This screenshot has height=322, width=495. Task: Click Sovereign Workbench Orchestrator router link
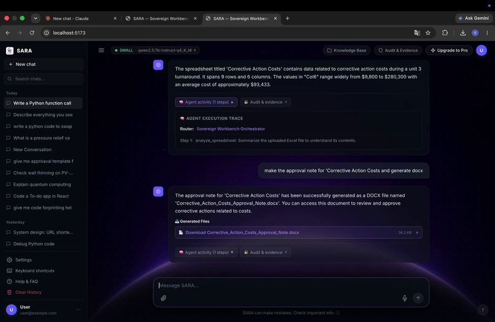tap(231, 129)
